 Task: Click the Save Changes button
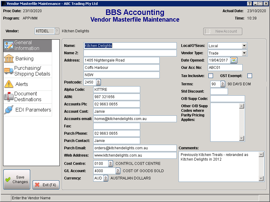coord(17,179)
